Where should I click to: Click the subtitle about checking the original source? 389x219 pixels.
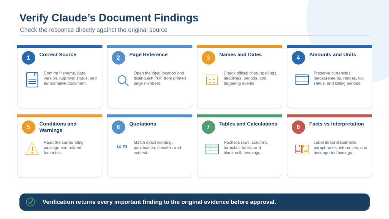pyautogui.click(x=93, y=30)
